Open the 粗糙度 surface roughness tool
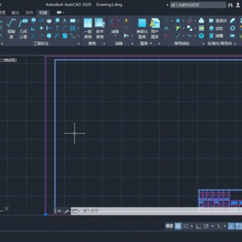Viewport: 242px width, 242px height. (11, 29)
